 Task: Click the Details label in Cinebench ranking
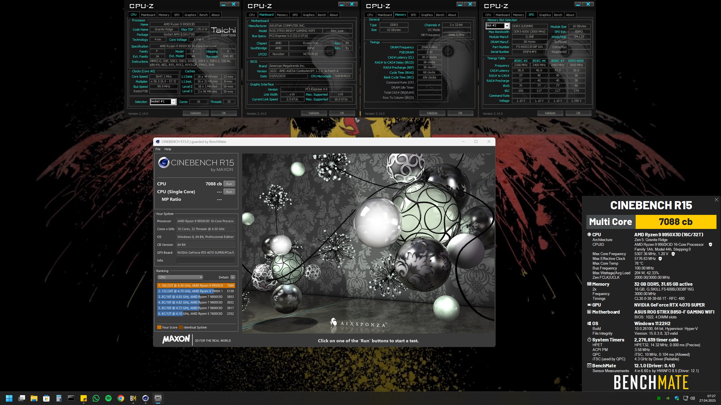[x=224, y=277]
